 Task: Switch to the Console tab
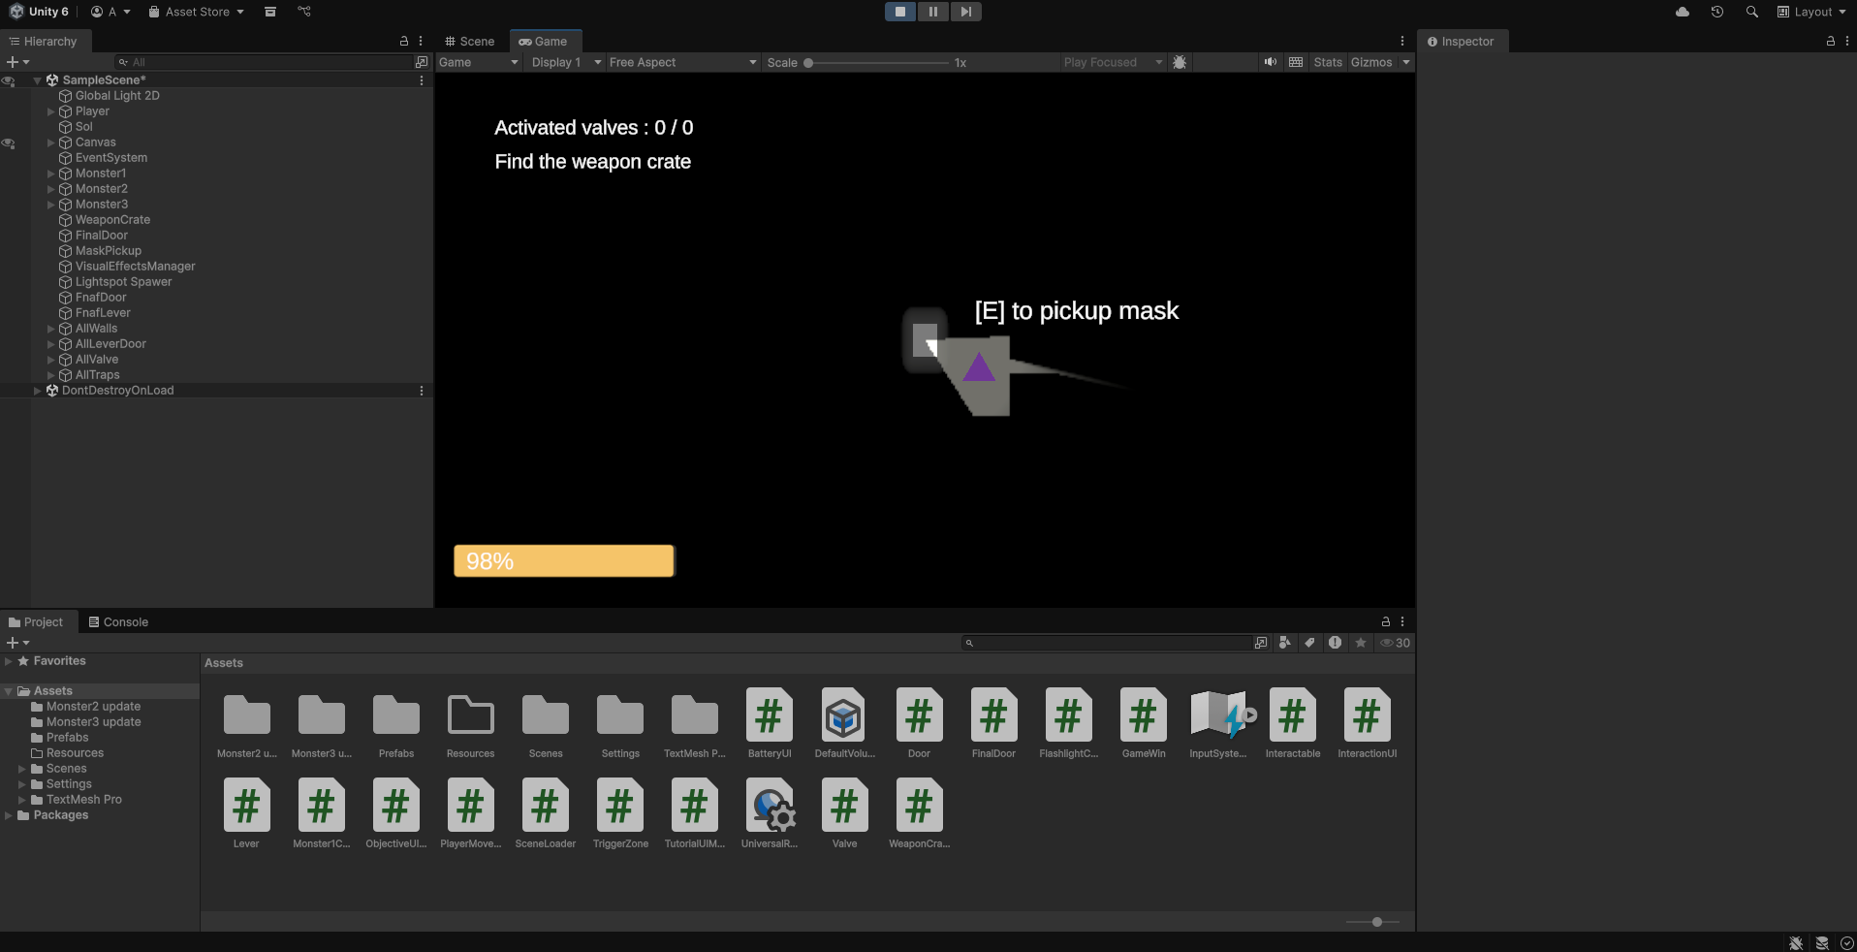118,622
